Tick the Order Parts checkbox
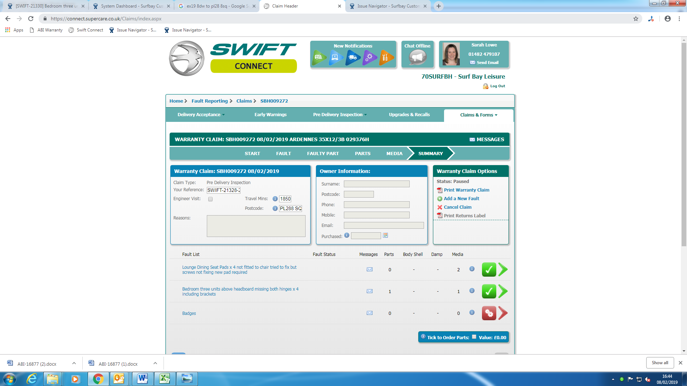Viewport: 687px width, 386px height. [474, 337]
